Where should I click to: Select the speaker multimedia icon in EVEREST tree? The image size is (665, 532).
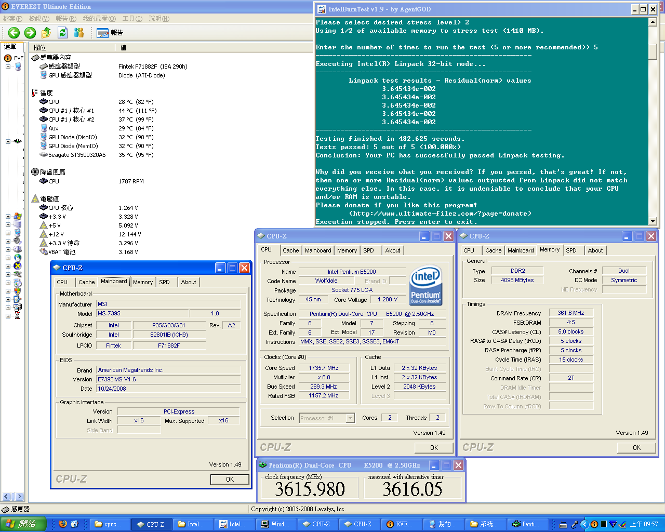click(18, 241)
